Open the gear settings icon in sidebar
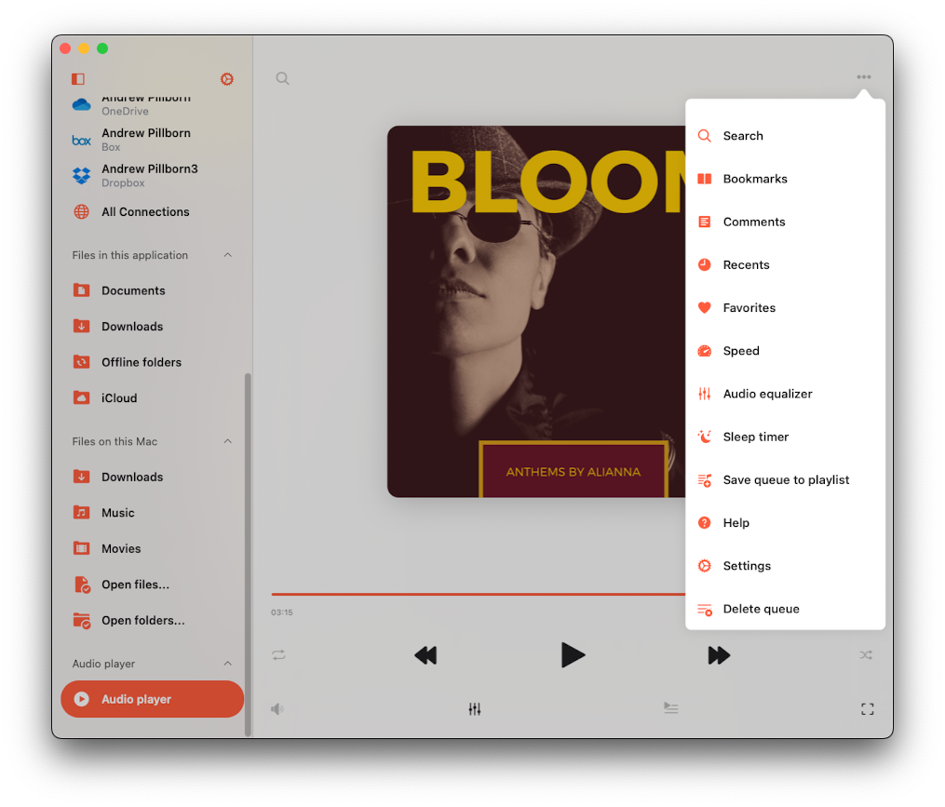Screen dimensions: 945x807 [226, 79]
